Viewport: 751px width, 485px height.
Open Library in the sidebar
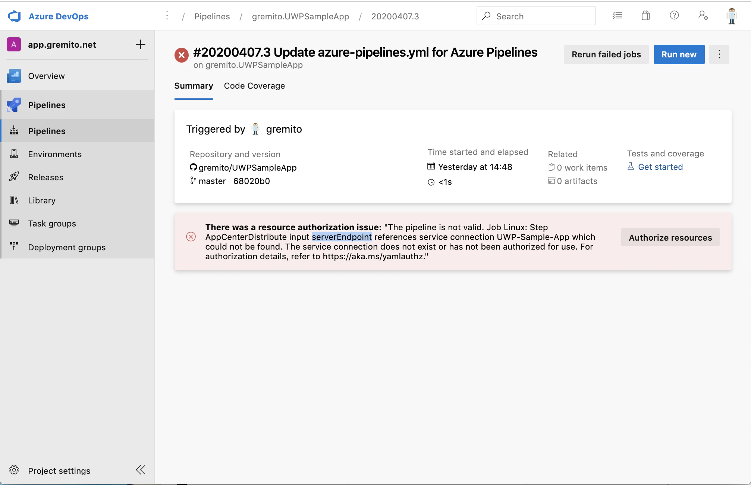pos(78,200)
